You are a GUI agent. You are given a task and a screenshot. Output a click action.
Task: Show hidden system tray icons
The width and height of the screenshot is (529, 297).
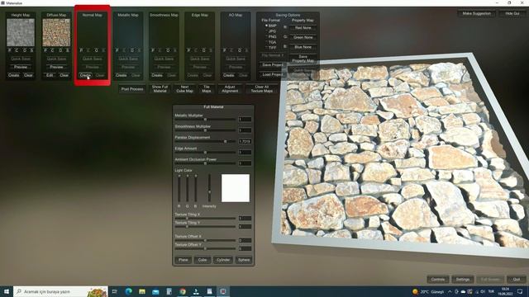point(450,291)
